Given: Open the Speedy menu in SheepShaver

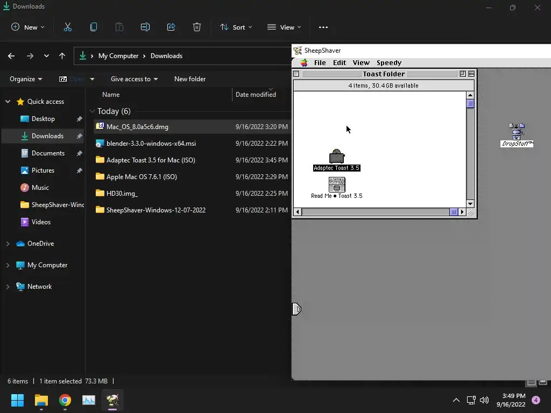Looking at the screenshot, I should [x=389, y=62].
